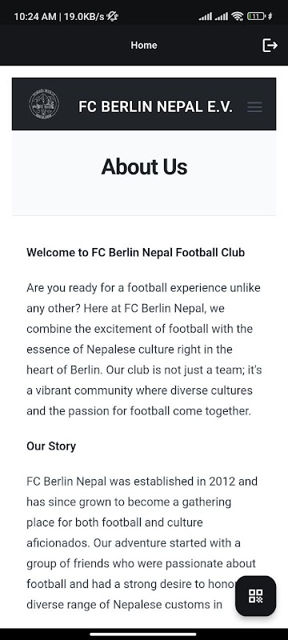Tap the Our Story subheading
Viewport: 288px width, 640px height.
pyautogui.click(x=51, y=446)
